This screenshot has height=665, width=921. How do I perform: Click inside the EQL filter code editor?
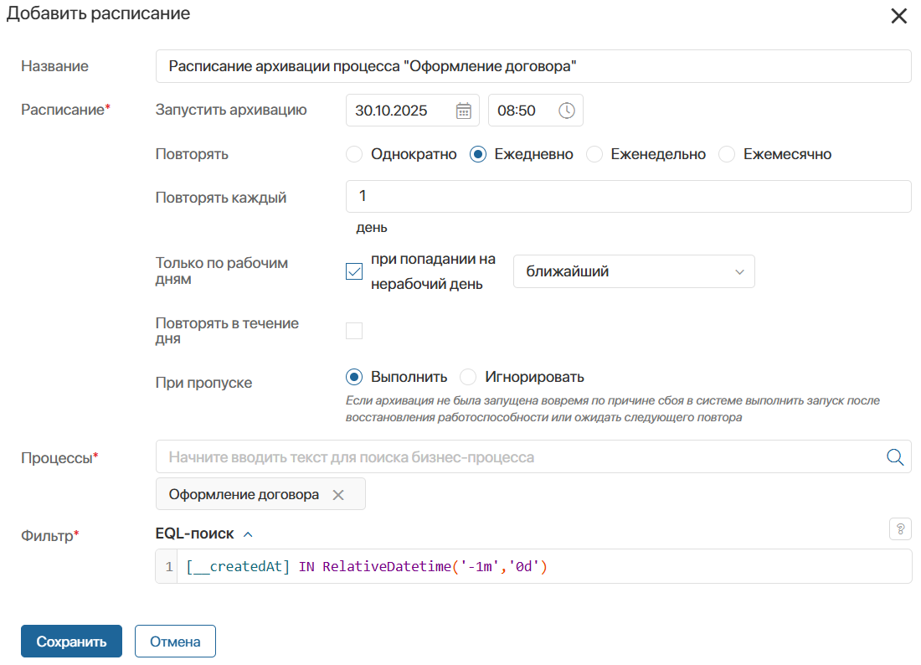pyautogui.click(x=670, y=567)
